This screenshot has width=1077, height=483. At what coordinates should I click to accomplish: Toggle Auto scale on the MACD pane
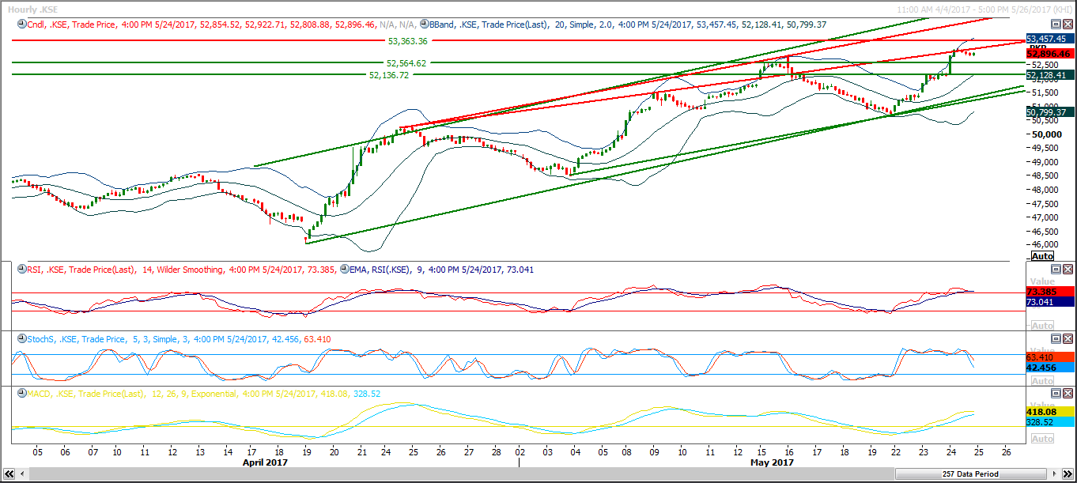pos(1042,439)
